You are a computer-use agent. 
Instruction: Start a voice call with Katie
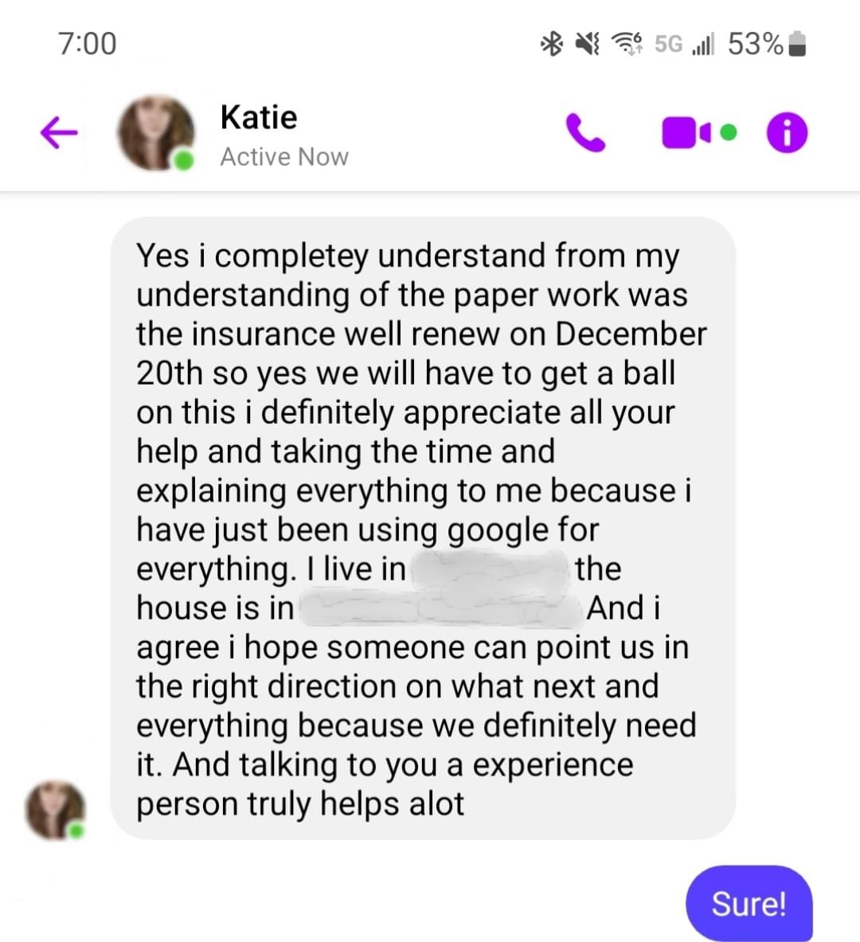(x=584, y=133)
